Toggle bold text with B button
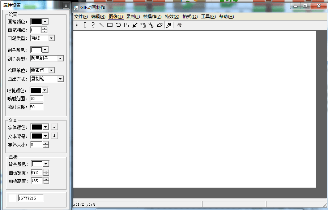Image resolution: width=328 pixels, height=210 pixels. pos(54,127)
